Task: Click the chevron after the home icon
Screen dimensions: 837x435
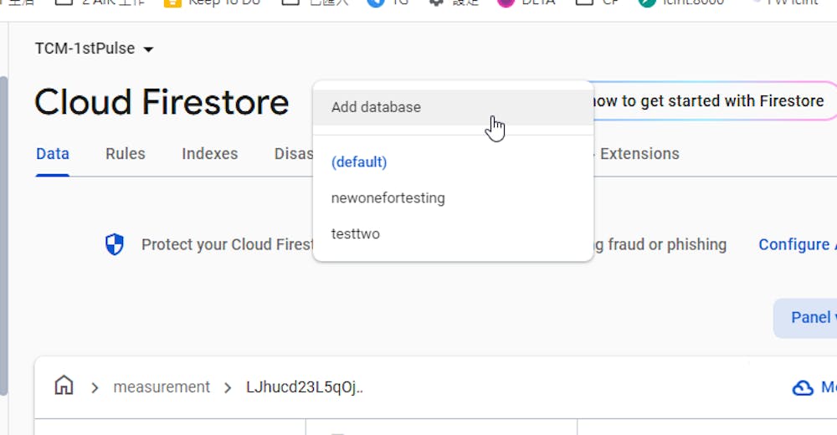Action: pos(95,387)
